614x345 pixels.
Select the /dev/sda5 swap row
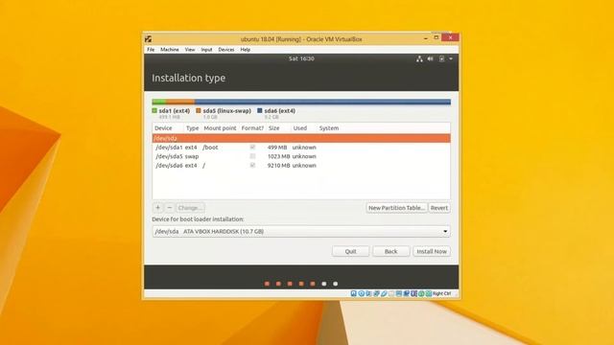(301, 156)
